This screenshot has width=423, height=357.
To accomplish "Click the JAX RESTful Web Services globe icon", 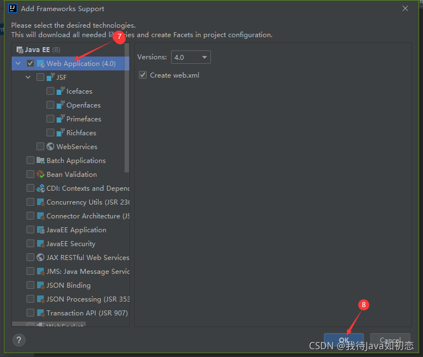I will click(x=40, y=257).
